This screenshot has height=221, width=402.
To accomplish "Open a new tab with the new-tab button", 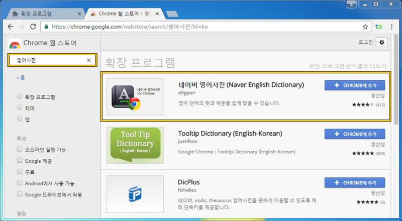I will (x=172, y=14).
